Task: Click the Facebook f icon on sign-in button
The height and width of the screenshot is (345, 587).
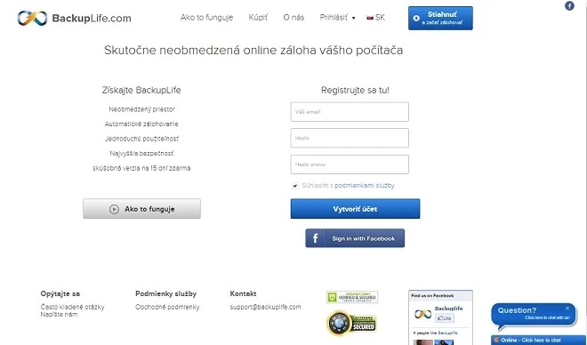Action: point(315,238)
